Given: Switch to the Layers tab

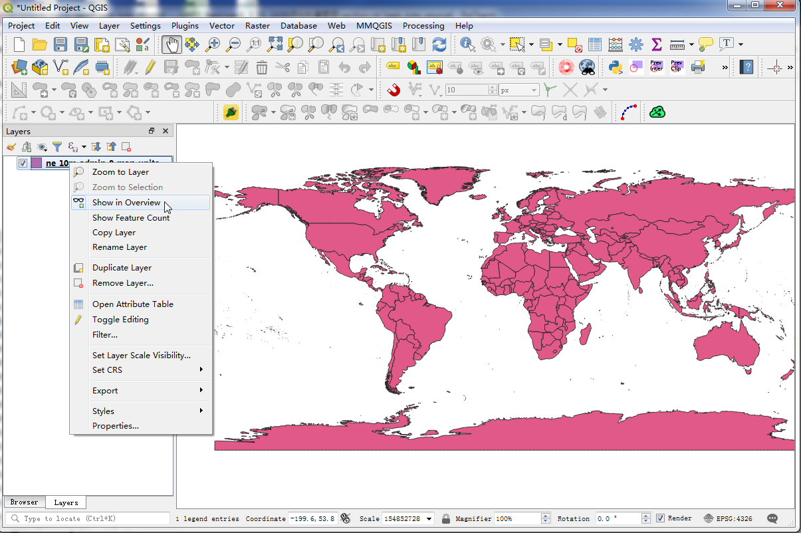Looking at the screenshot, I should (66, 502).
